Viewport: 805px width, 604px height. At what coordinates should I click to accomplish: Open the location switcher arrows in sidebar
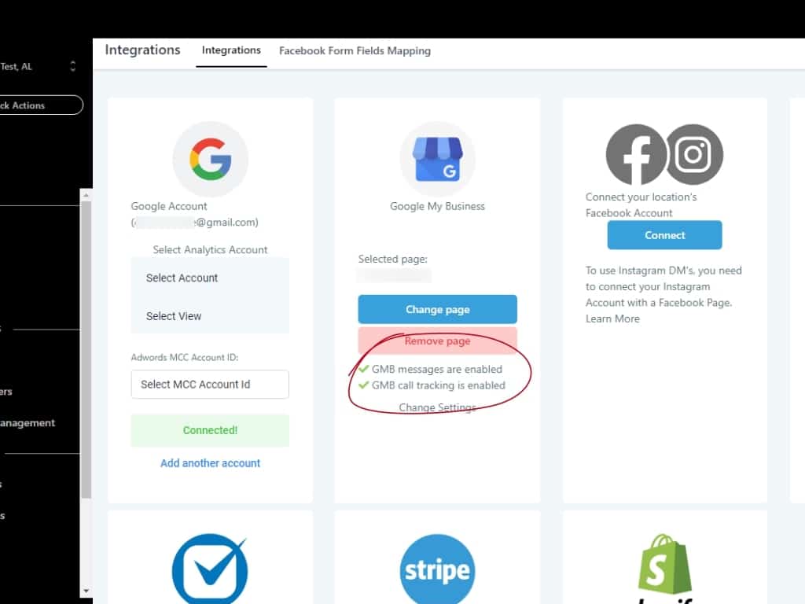(73, 67)
